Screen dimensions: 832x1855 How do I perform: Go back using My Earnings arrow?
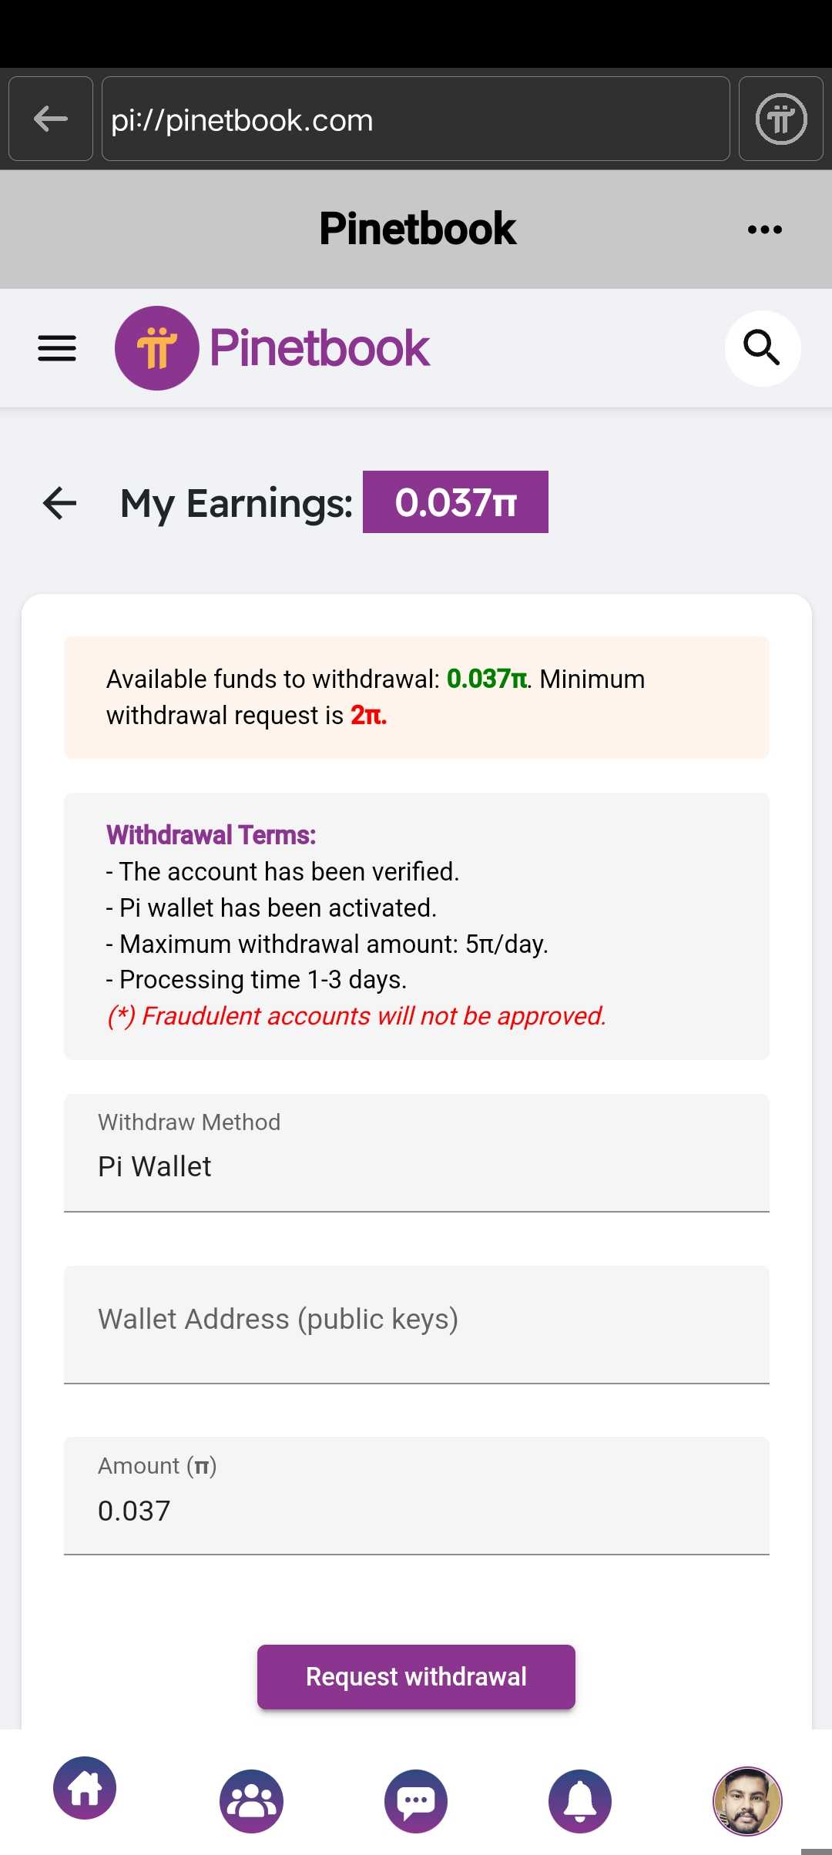(60, 503)
